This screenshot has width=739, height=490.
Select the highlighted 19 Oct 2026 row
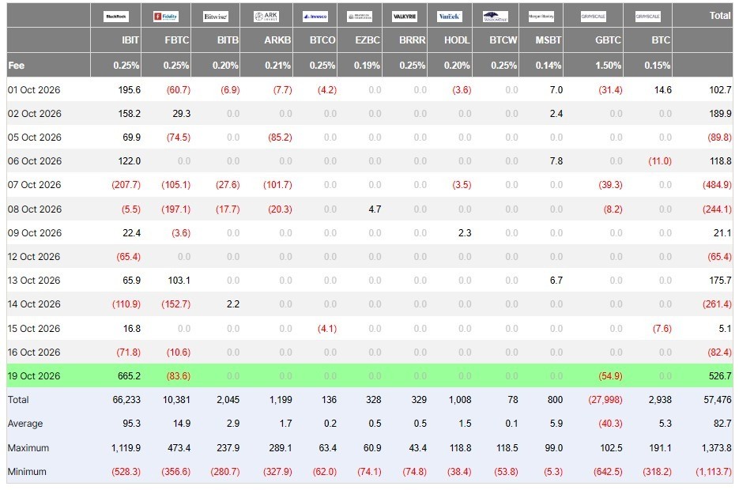(370, 376)
